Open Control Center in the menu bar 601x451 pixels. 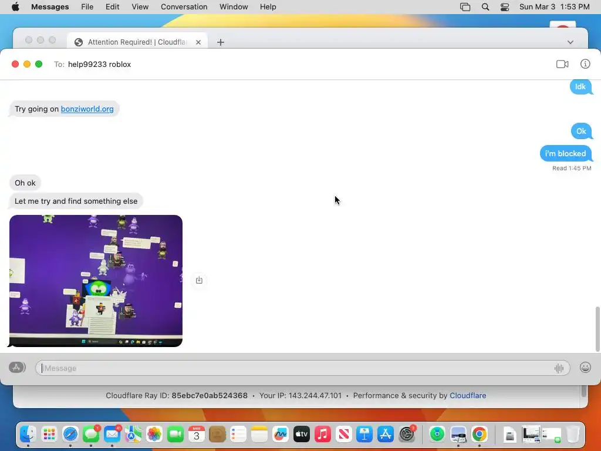[x=505, y=7]
